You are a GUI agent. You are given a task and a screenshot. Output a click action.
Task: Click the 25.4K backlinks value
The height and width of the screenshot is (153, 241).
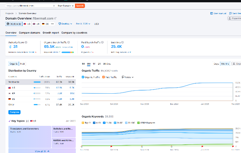(x=116, y=47)
